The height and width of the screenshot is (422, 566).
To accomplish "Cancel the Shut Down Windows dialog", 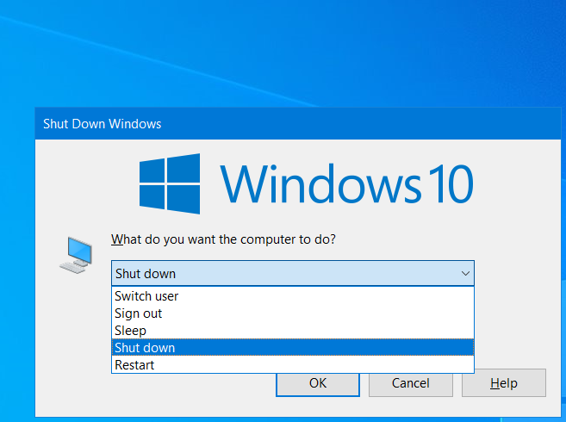I will tap(411, 383).
